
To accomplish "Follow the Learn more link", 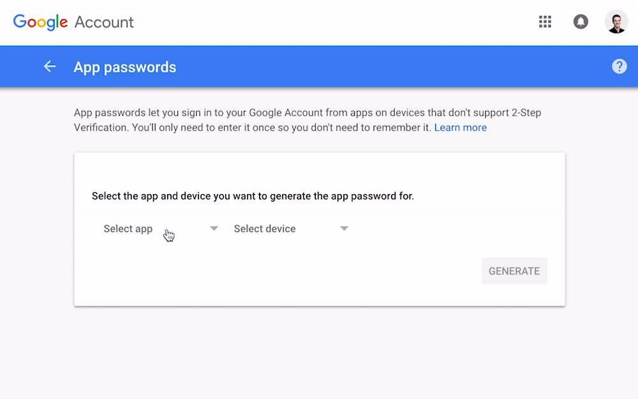I will pos(460,128).
